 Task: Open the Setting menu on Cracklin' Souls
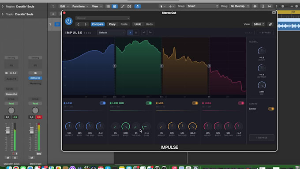pos(11,58)
